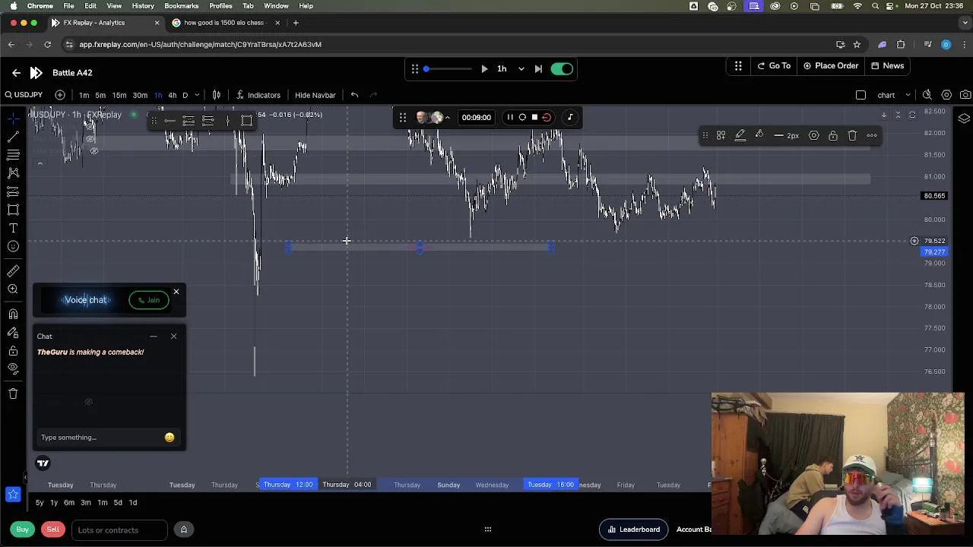The image size is (973, 547).
Task: Select the trend line drawing tool
Action: pos(13,137)
